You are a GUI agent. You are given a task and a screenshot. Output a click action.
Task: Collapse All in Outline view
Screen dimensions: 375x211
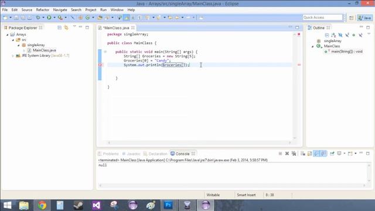pyautogui.click(x=327, y=35)
